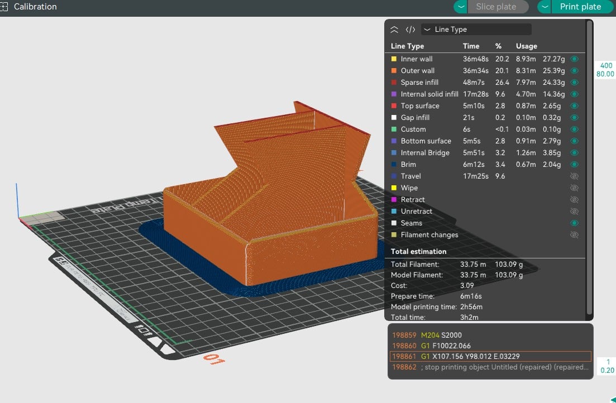Hide Sparse infill lines
Viewport: 616px width, 403px height.
pos(574,83)
